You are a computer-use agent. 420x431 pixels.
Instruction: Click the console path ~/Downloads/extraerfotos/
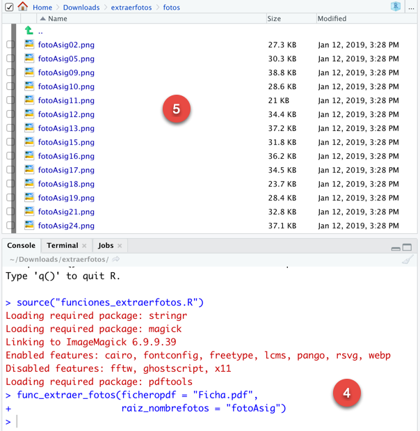pyautogui.click(x=59, y=259)
